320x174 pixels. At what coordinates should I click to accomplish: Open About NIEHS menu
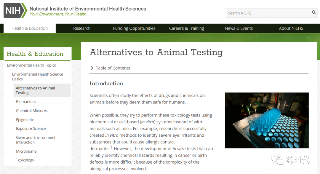[x=291, y=28]
